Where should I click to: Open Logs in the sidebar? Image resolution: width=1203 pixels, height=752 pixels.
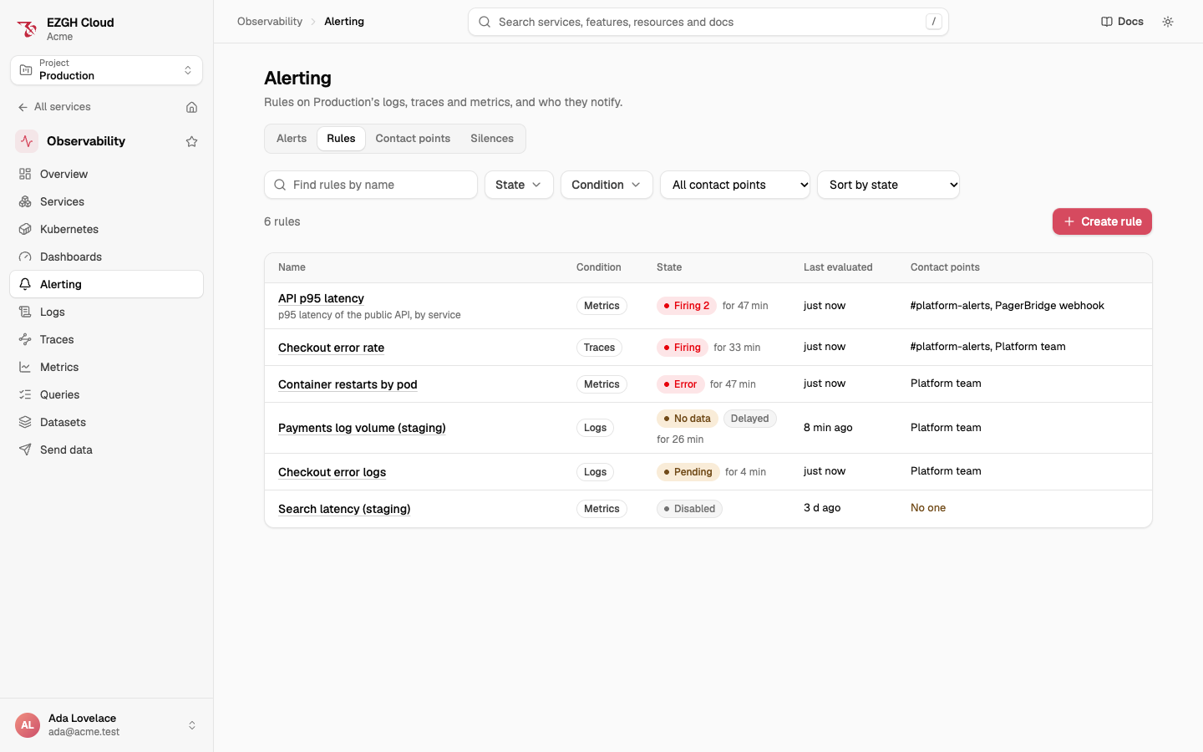pos(106,312)
